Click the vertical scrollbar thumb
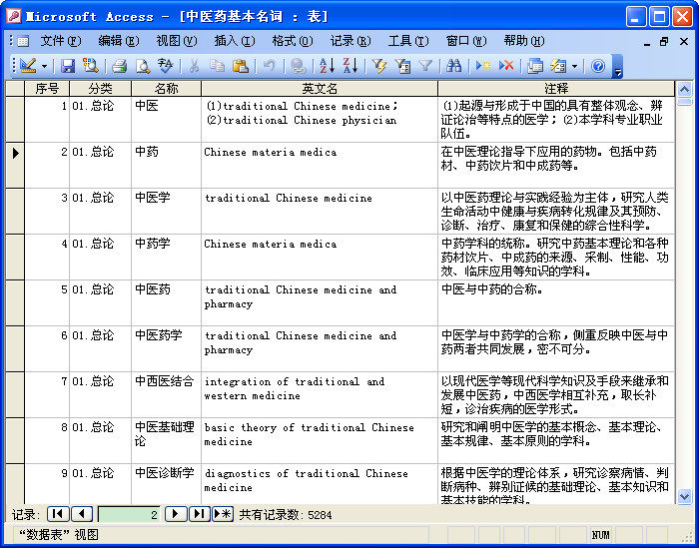This screenshot has width=699, height=548. [x=685, y=102]
